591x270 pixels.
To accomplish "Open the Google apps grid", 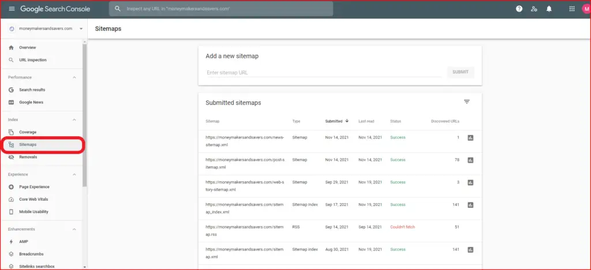I will pos(572,9).
